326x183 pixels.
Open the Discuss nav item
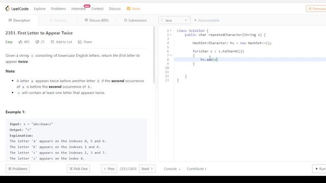coord(115,9)
